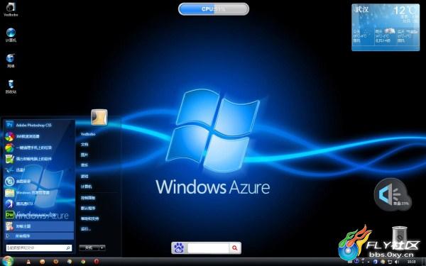Image resolution: width=426 pixels, height=266 pixels.
Task: Open the highlighted theme item above 所有程序
Action: (x=39, y=226)
